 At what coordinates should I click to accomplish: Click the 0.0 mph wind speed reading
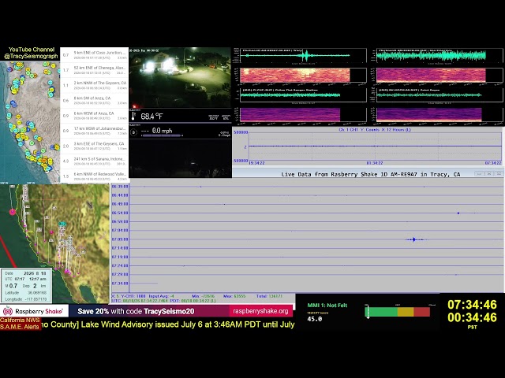click(162, 131)
